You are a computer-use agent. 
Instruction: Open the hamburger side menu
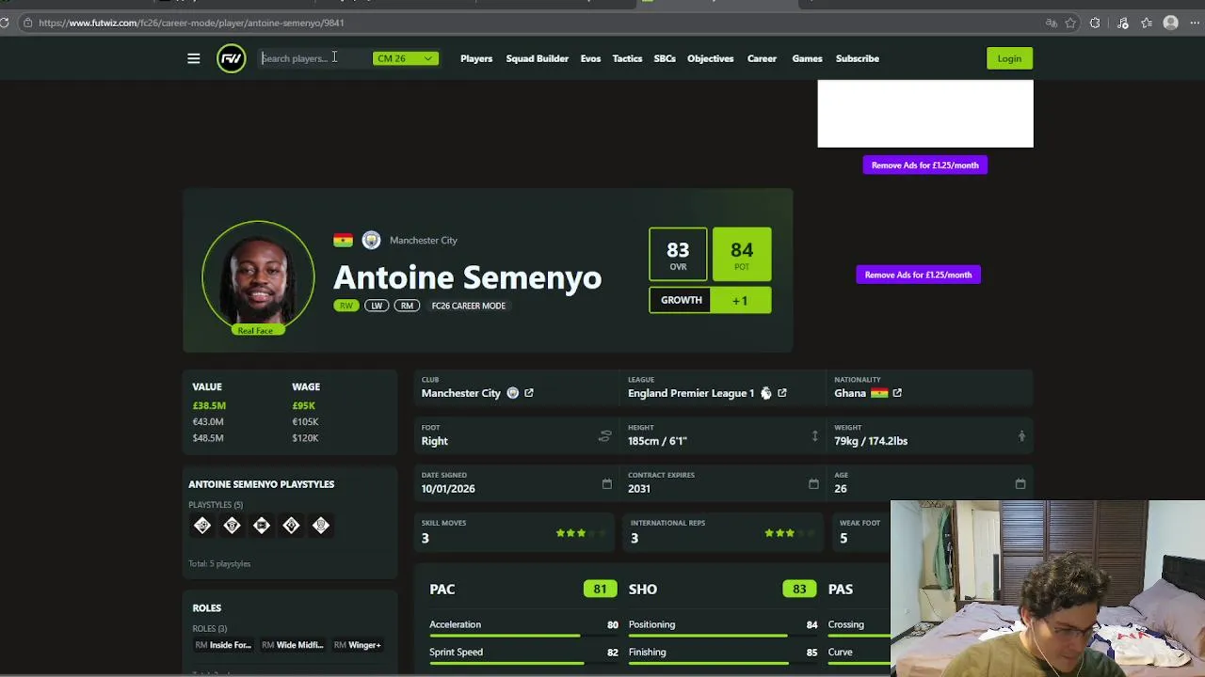(x=193, y=58)
